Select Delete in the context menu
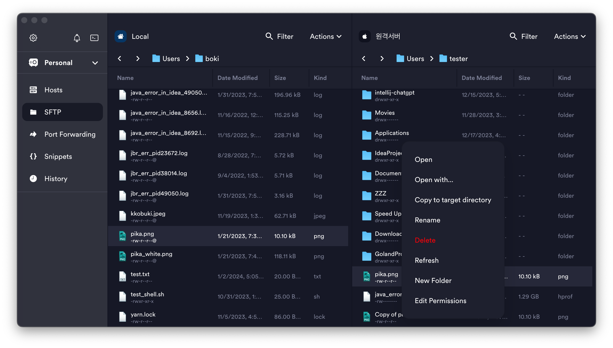Viewport: 613px width, 348px height. 425,240
